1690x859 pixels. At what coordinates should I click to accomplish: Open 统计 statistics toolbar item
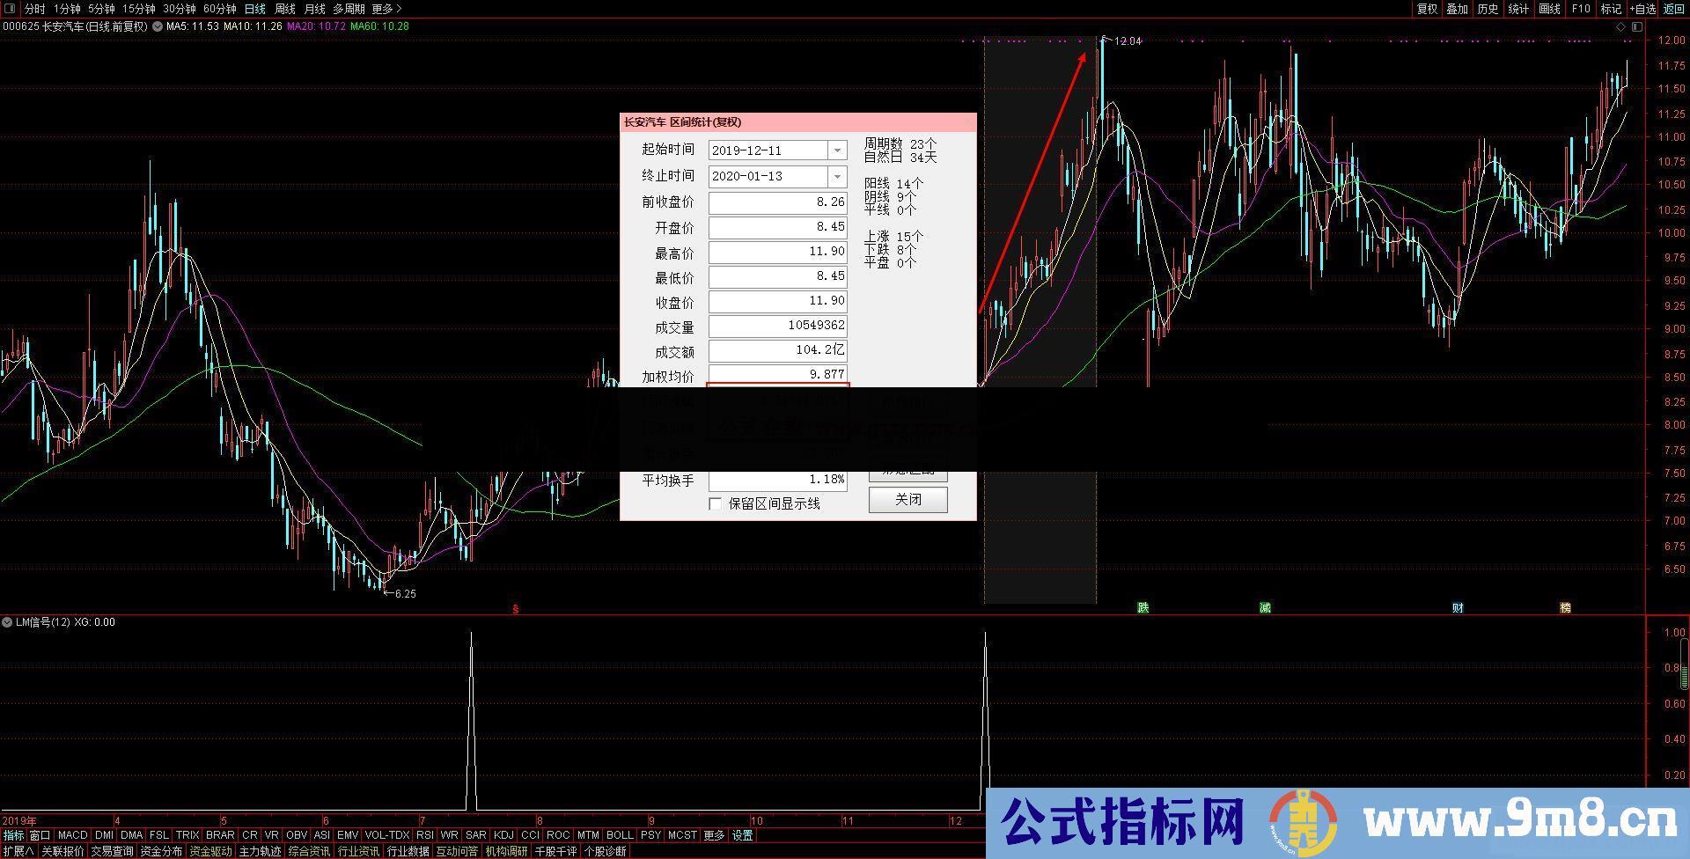[x=1519, y=9]
